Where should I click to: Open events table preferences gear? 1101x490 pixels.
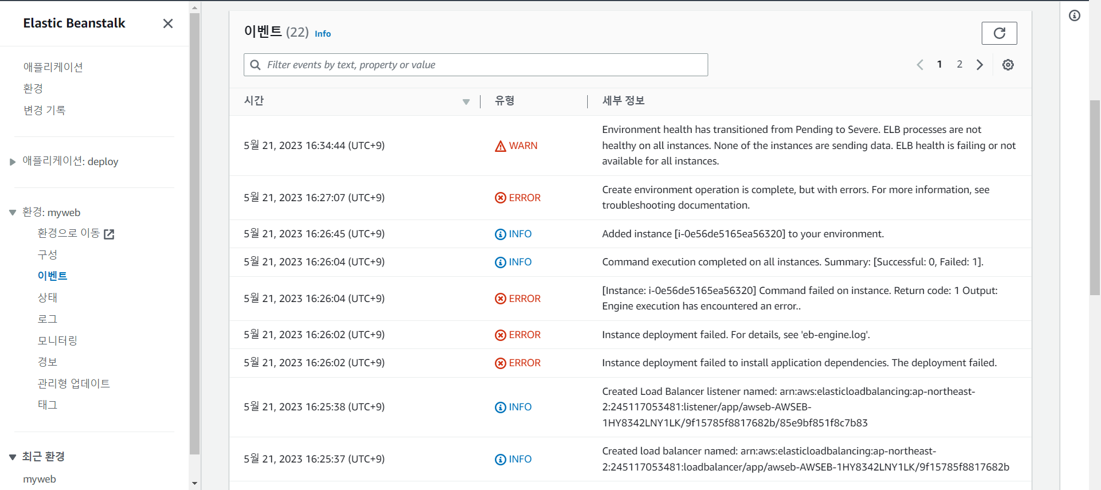(1008, 65)
